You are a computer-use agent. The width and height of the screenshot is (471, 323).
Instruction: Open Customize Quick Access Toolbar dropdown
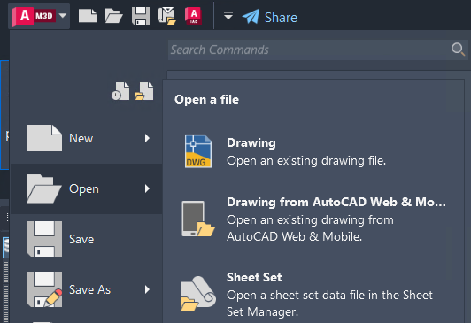[x=228, y=15]
